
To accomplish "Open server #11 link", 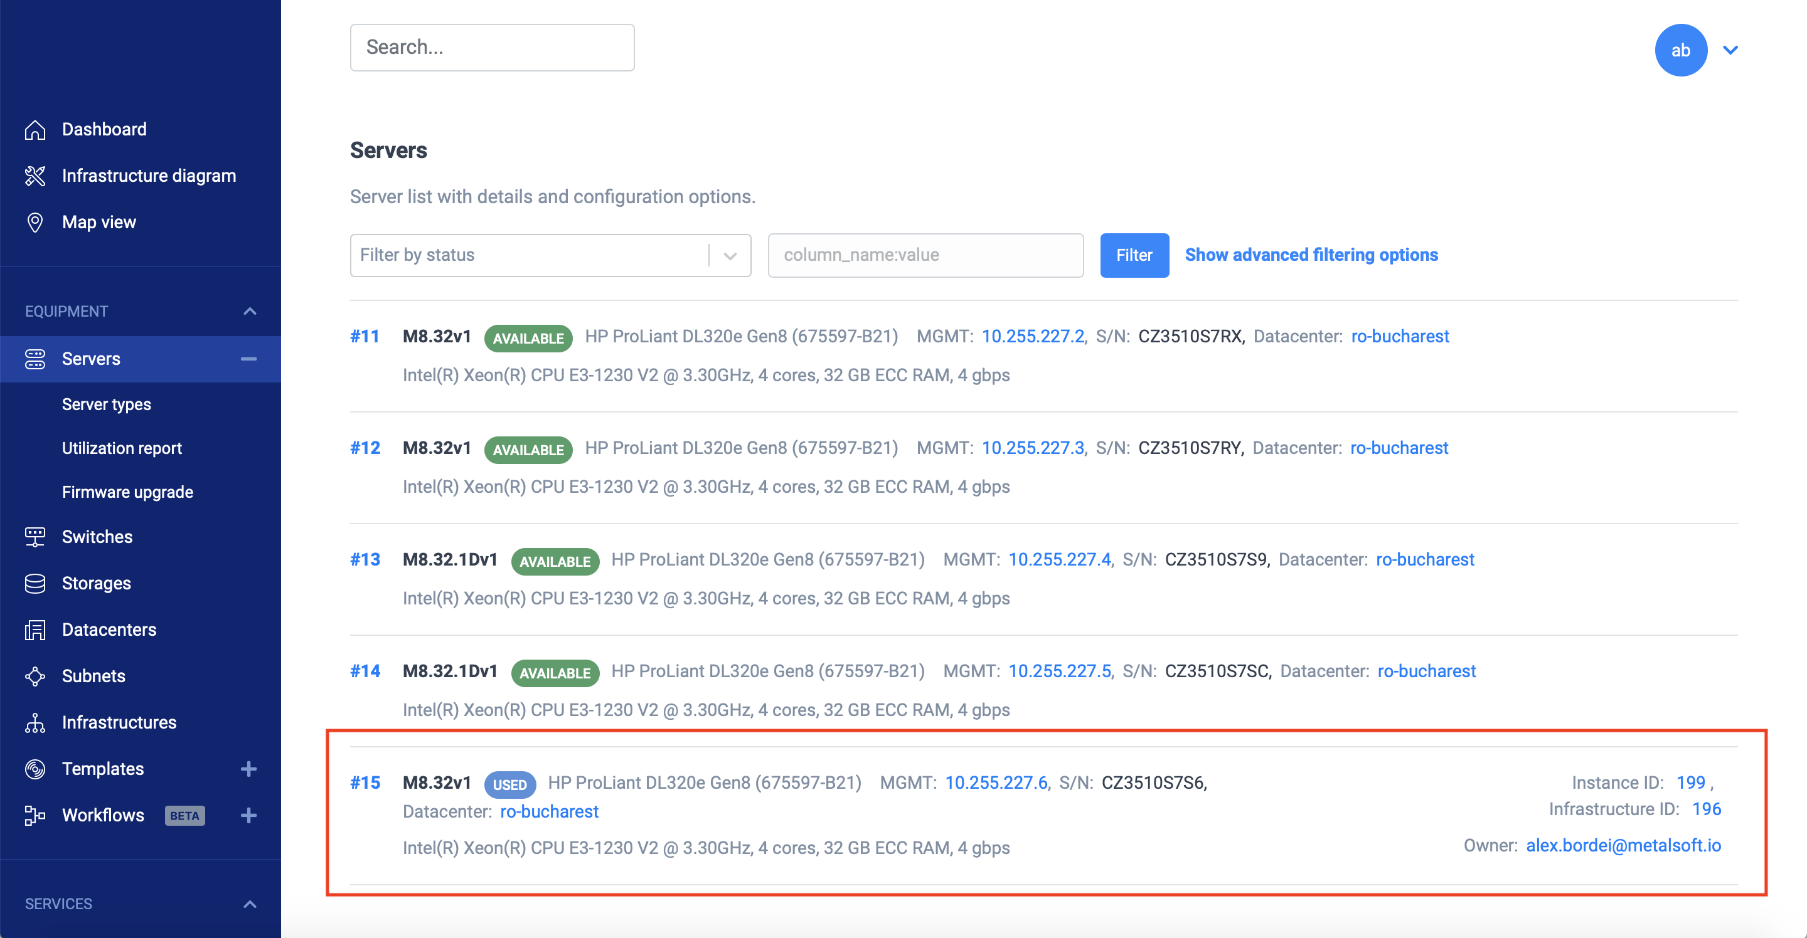I will (x=365, y=337).
